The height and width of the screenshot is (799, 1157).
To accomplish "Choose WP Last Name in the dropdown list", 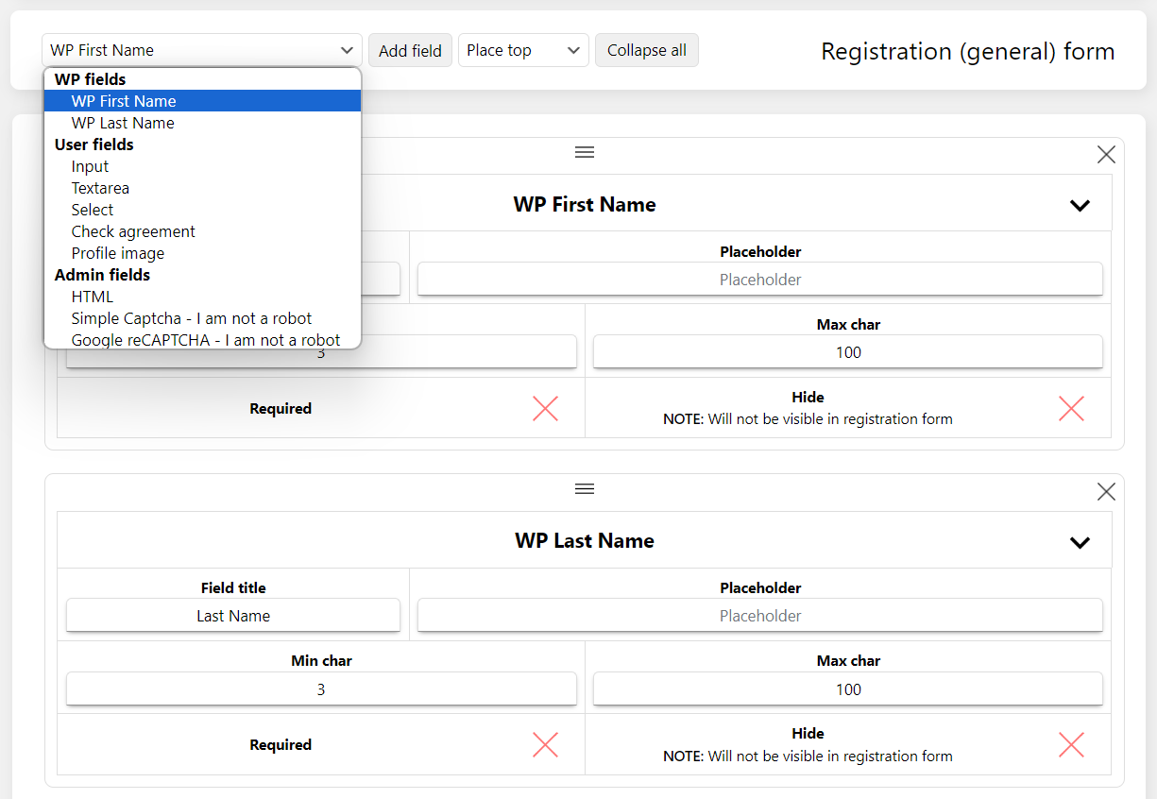I will click(202, 123).
